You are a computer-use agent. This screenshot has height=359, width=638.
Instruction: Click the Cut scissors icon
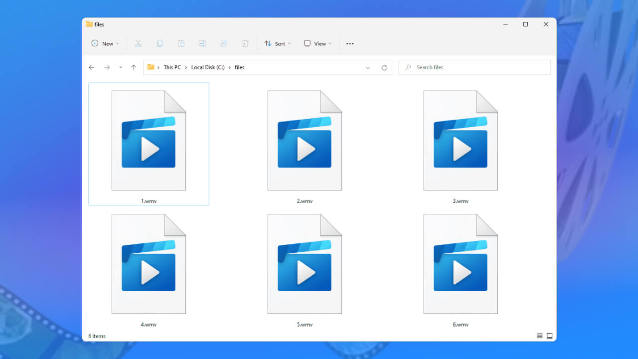point(138,43)
